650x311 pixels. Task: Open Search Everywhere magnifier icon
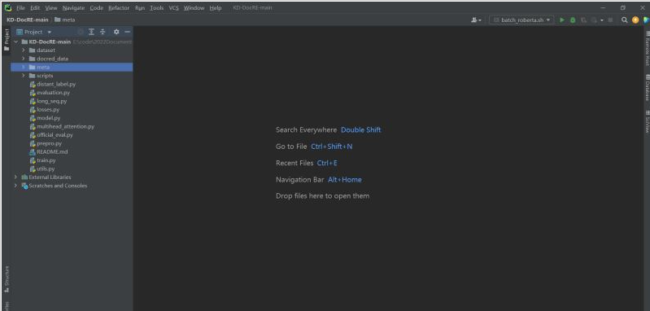click(624, 20)
